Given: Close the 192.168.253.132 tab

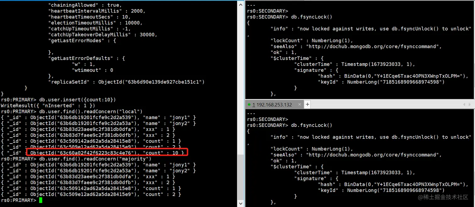Looking at the screenshot, I should click(299, 105).
